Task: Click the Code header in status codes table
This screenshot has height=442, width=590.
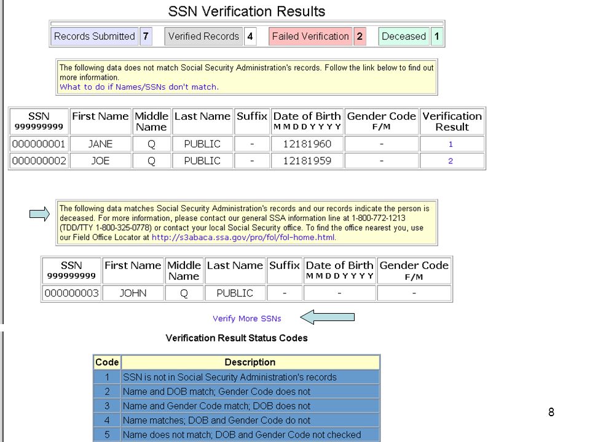Action: pyautogui.click(x=107, y=362)
